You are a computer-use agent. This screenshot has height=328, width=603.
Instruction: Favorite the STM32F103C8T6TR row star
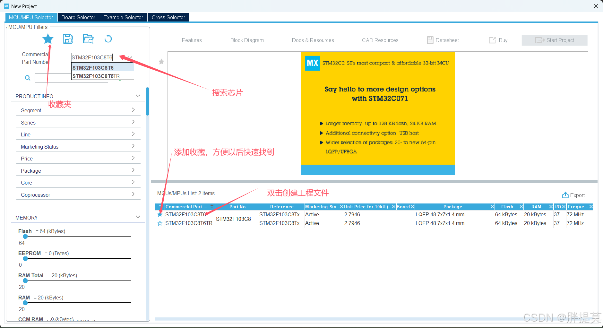[160, 223]
